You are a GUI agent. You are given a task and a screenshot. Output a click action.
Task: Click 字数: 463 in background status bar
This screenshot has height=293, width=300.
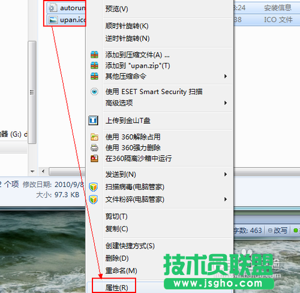pos(248,231)
